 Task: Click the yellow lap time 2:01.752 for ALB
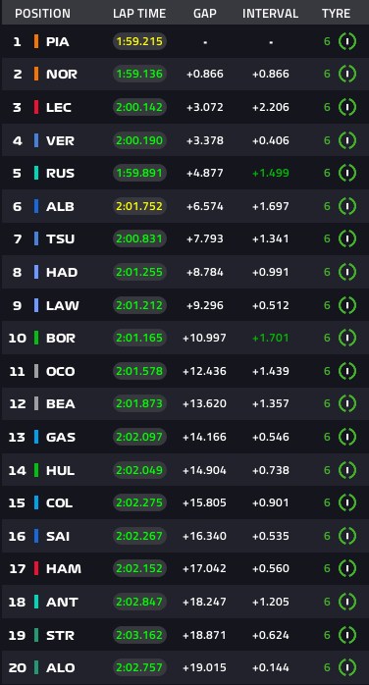(x=139, y=206)
